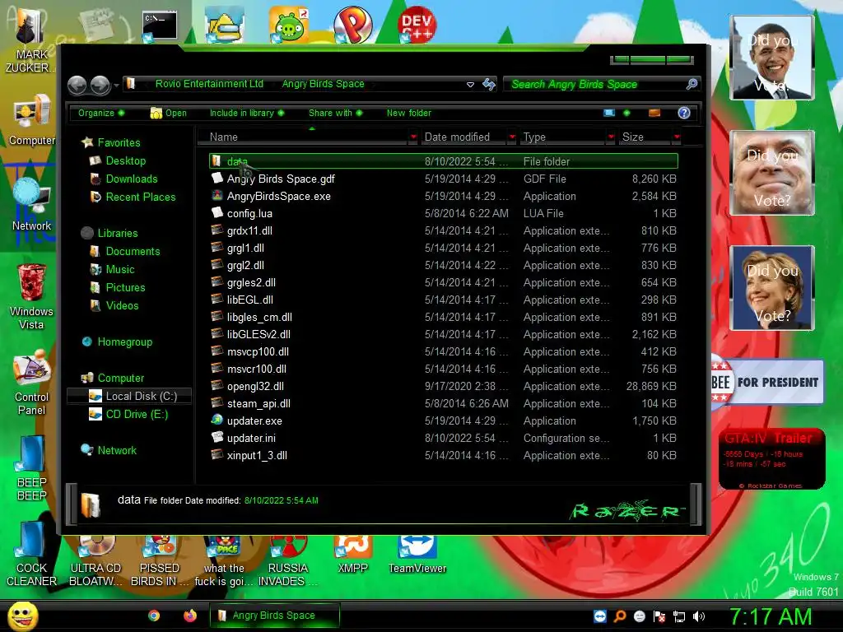Image resolution: width=843 pixels, height=632 pixels.
Task: Open the TeamViewer desktop shortcut
Action: tap(417, 555)
